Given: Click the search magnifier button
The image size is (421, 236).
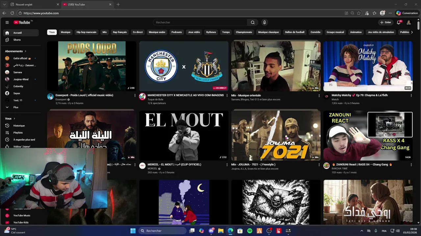Looking at the screenshot, I should click(253, 22).
